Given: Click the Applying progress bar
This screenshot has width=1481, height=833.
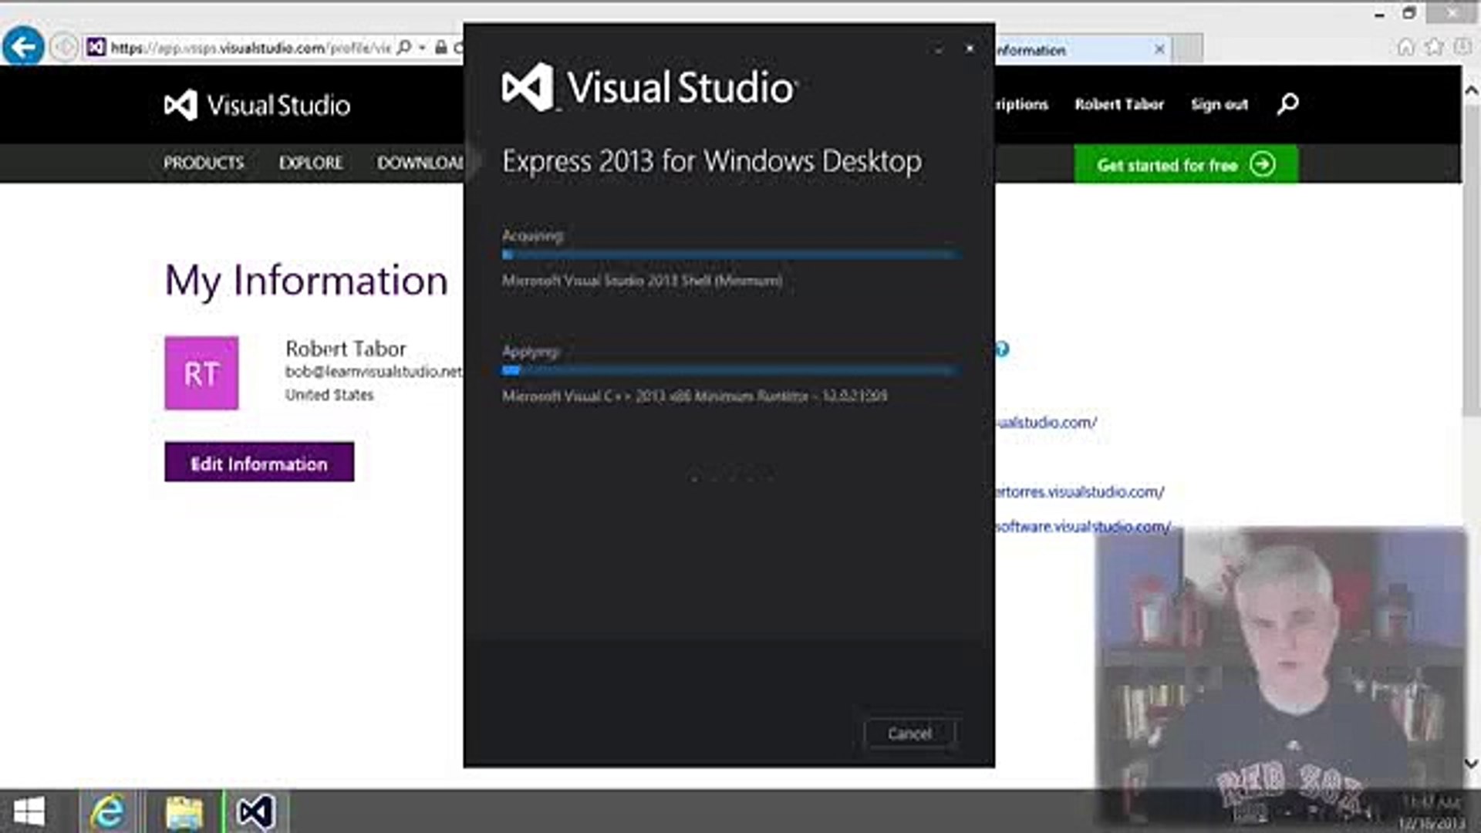Looking at the screenshot, I should click(730, 370).
